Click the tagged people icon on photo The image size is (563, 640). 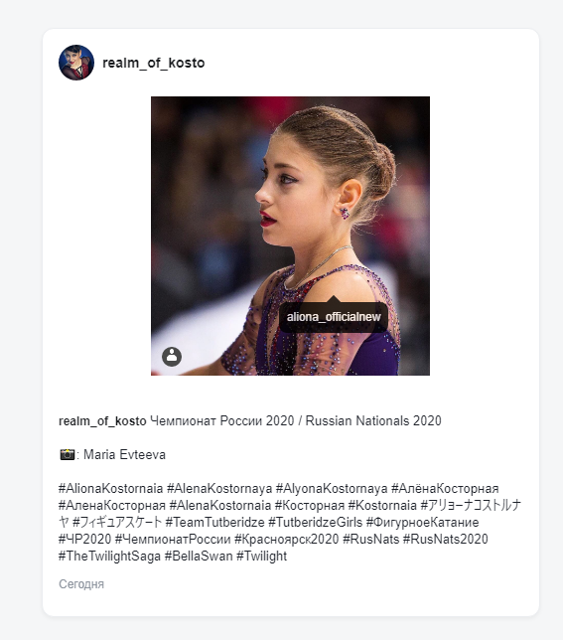pyautogui.click(x=172, y=357)
